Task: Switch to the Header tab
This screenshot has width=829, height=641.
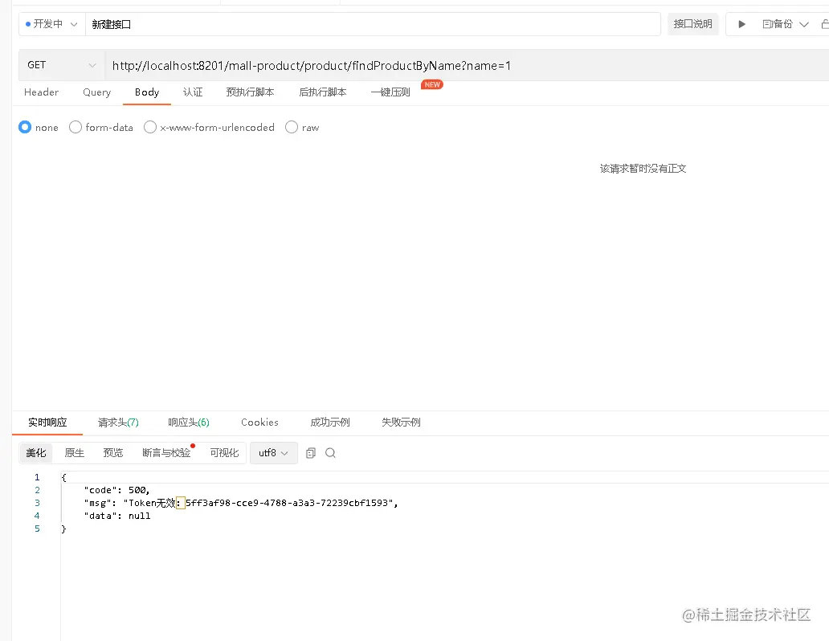Action: (41, 92)
